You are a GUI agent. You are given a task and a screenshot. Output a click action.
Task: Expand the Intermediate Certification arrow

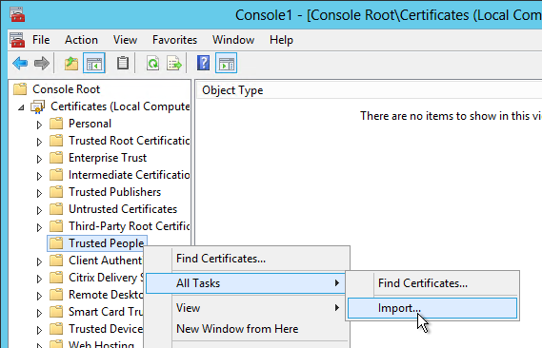click(39, 176)
